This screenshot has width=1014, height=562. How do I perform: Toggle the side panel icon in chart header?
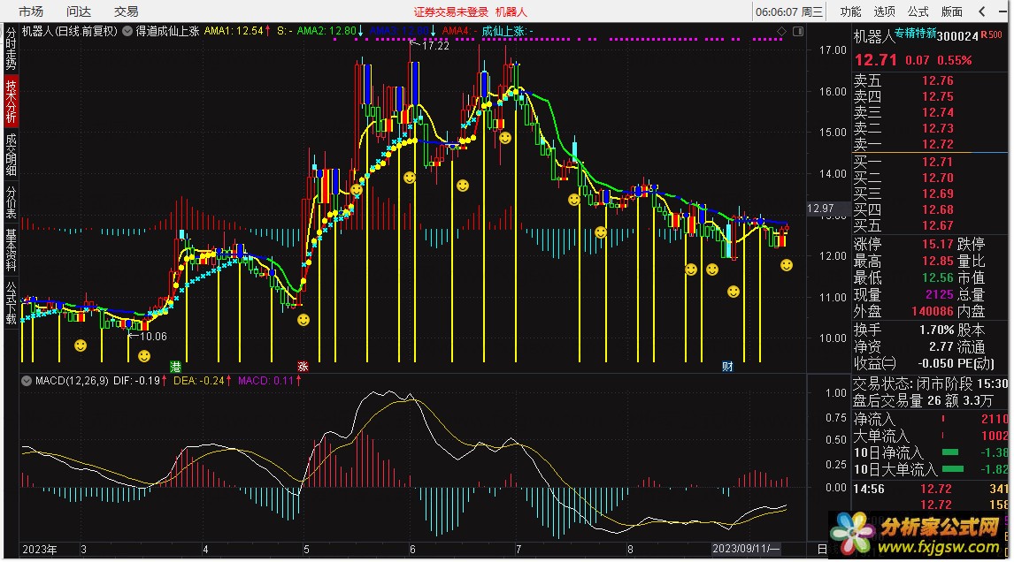(x=798, y=31)
